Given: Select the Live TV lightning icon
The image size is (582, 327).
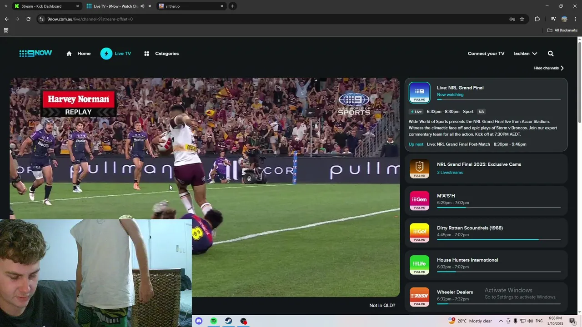Looking at the screenshot, I should pos(106,54).
